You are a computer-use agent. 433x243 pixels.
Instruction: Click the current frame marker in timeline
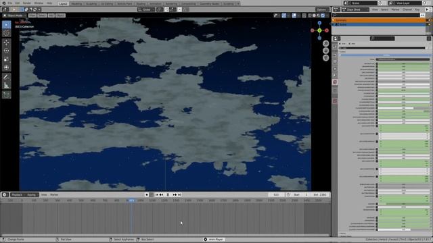131,200
